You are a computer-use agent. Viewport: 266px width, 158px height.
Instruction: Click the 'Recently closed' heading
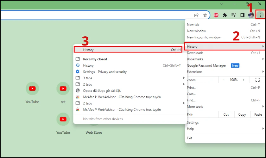click(95, 59)
